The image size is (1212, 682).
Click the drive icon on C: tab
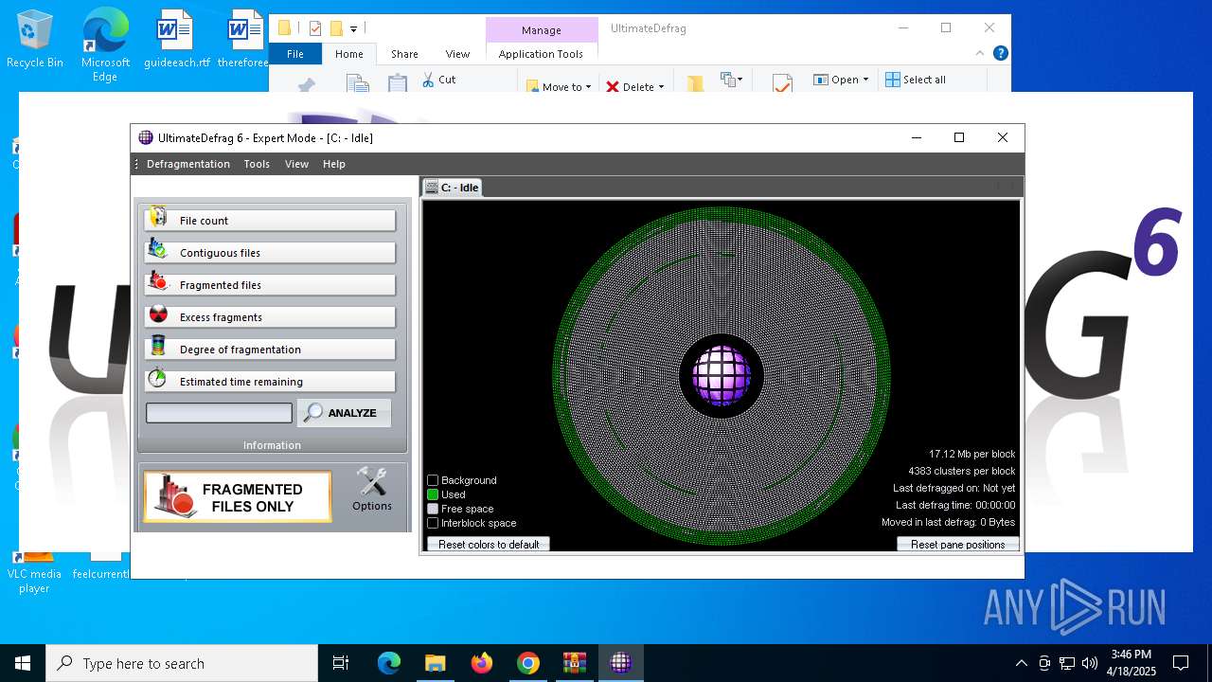click(432, 188)
